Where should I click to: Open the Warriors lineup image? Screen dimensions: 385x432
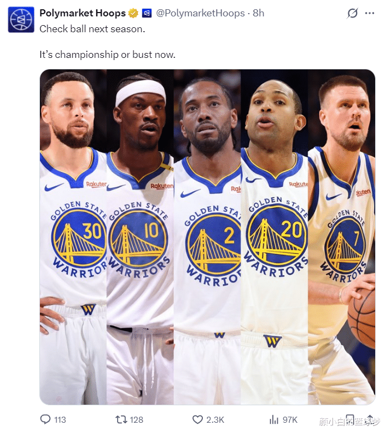207,237
